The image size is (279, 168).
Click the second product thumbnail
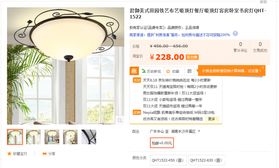pos(33,137)
